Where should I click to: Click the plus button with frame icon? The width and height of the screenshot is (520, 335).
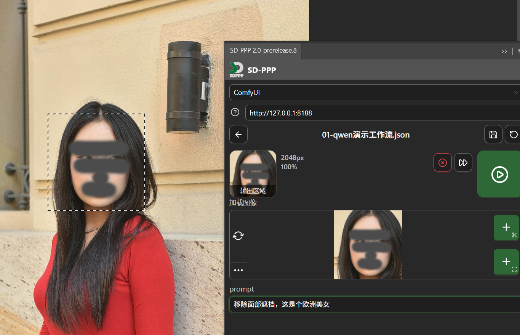click(506, 262)
